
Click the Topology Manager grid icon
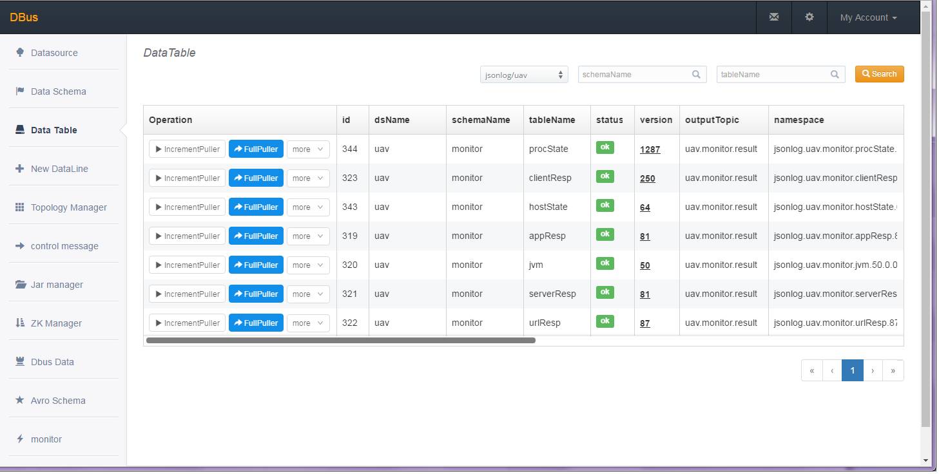20,207
